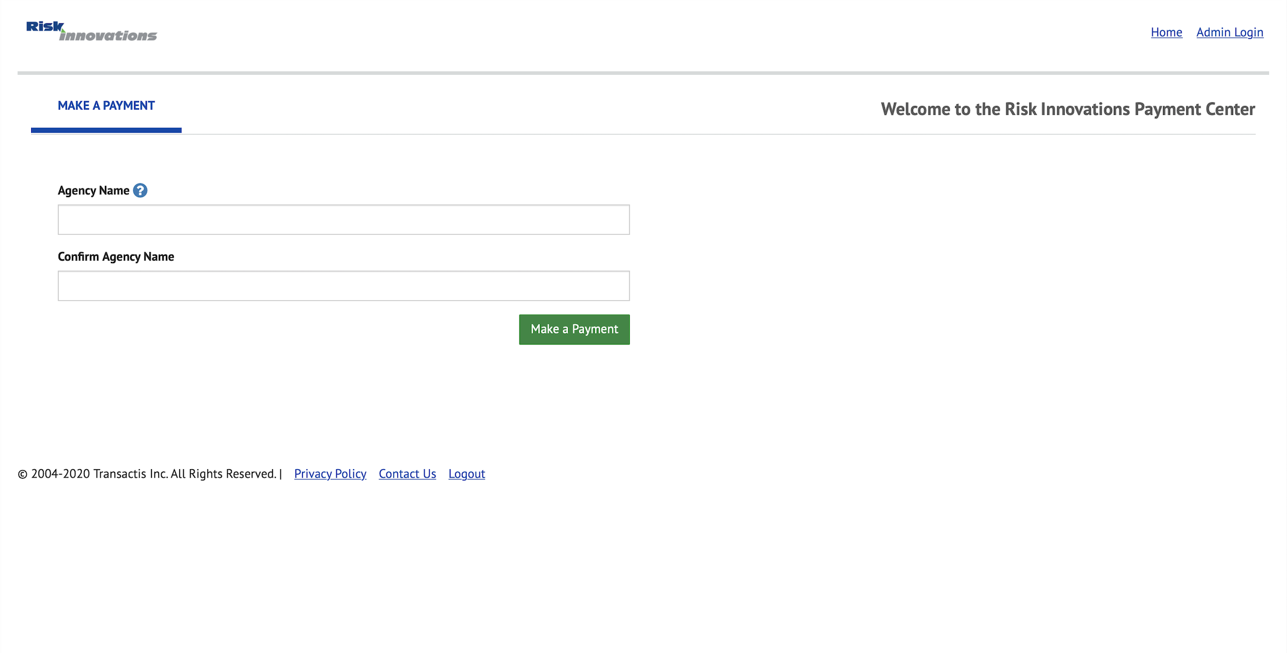Focus the Agency Name input field
The height and width of the screenshot is (653, 1287).
(343, 219)
